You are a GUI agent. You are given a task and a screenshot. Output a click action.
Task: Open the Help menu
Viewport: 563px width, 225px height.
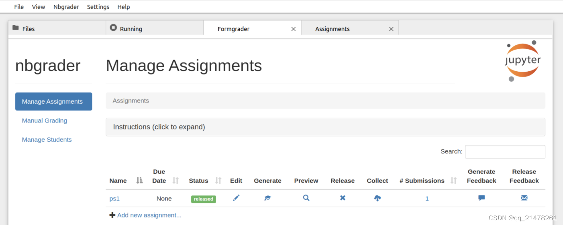coord(124,7)
